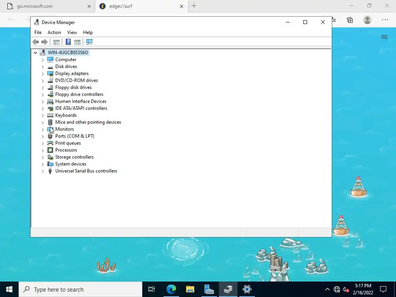Image resolution: width=396 pixels, height=297 pixels.
Task: Select the Storage controllers icon
Action: [x=50, y=157]
